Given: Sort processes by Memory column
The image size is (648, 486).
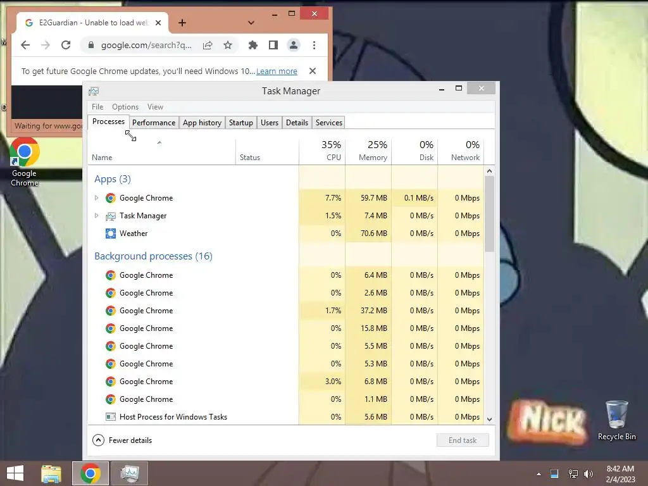Looking at the screenshot, I should pos(368,152).
